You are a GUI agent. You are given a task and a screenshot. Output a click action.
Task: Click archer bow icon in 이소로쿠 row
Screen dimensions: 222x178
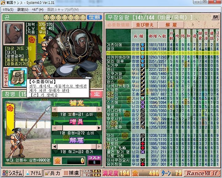[142, 127]
